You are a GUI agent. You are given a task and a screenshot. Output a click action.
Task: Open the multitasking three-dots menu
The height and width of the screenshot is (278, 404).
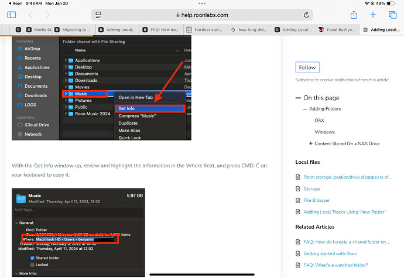202,4
